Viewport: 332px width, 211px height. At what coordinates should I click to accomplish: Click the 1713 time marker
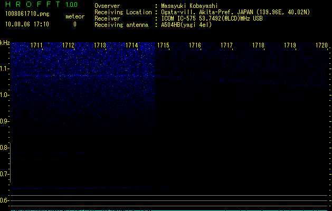click(x=100, y=45)
